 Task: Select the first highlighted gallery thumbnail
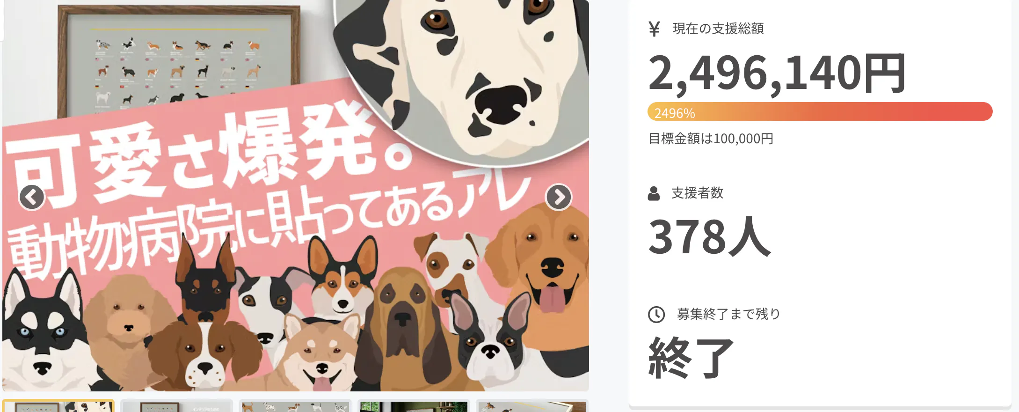(x=58, y=406)
